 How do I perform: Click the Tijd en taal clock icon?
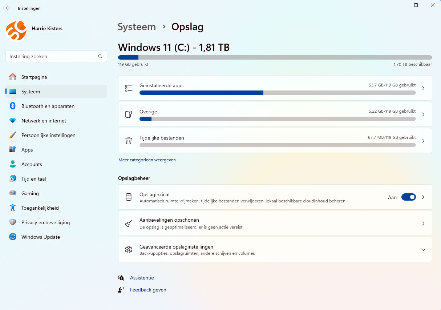pyautogui.click(x=13, y=179)
